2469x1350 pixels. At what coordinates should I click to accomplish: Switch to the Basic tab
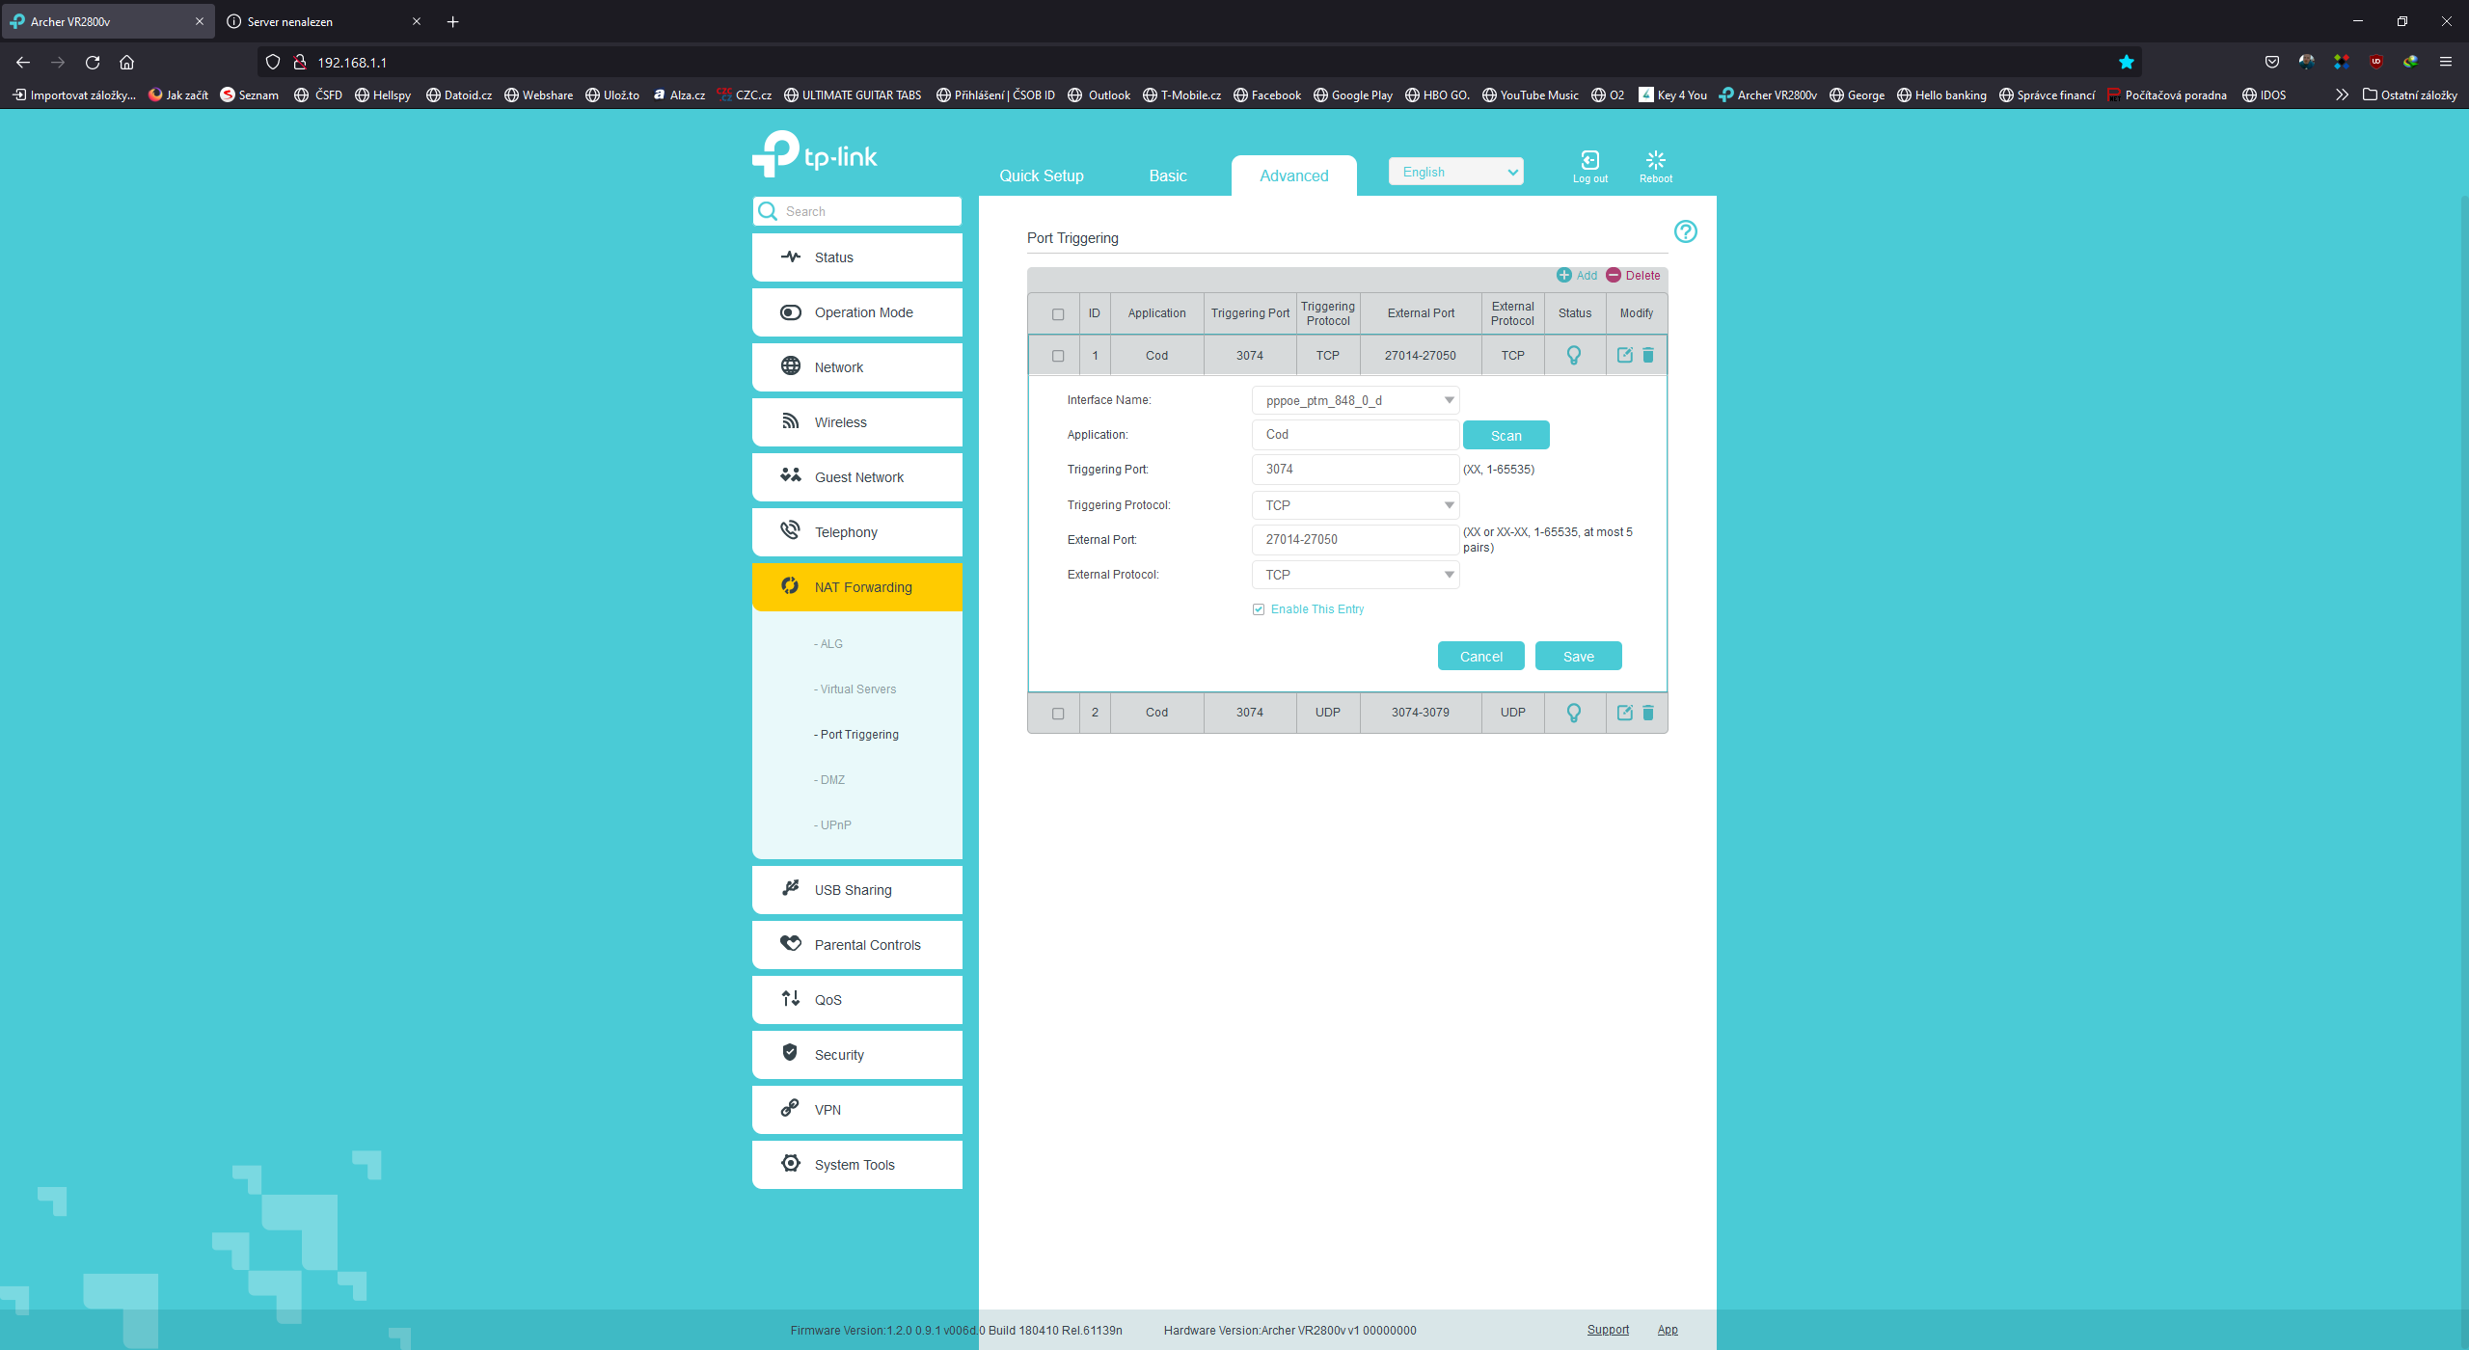tap(1167, 175)
